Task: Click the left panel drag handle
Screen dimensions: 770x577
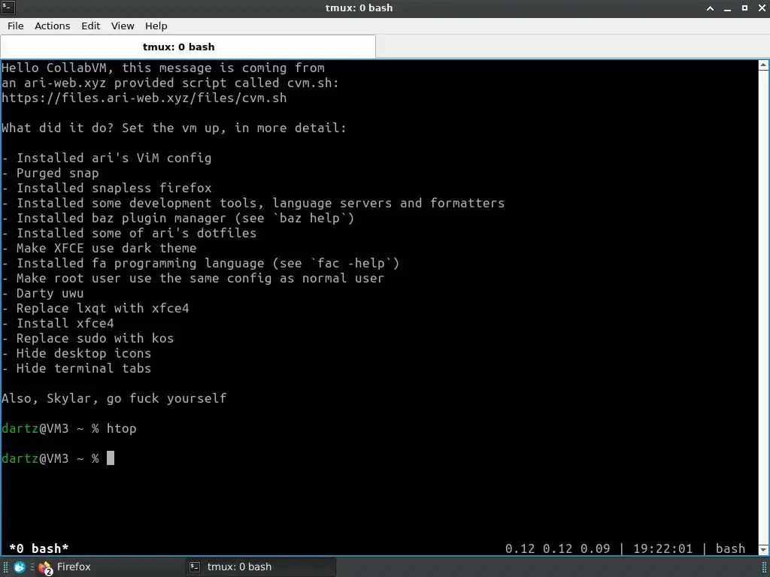Action: click(x=5, y=567)
